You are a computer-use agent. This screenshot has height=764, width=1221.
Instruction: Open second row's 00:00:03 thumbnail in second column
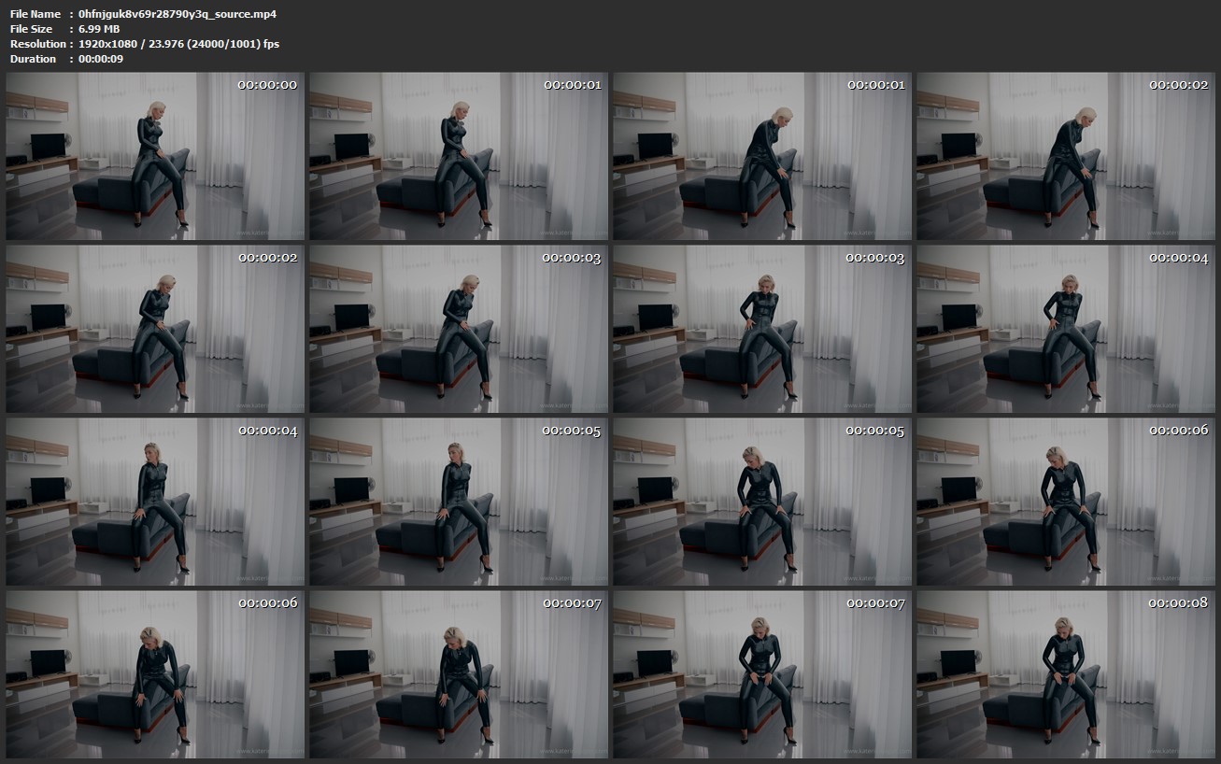459,329
